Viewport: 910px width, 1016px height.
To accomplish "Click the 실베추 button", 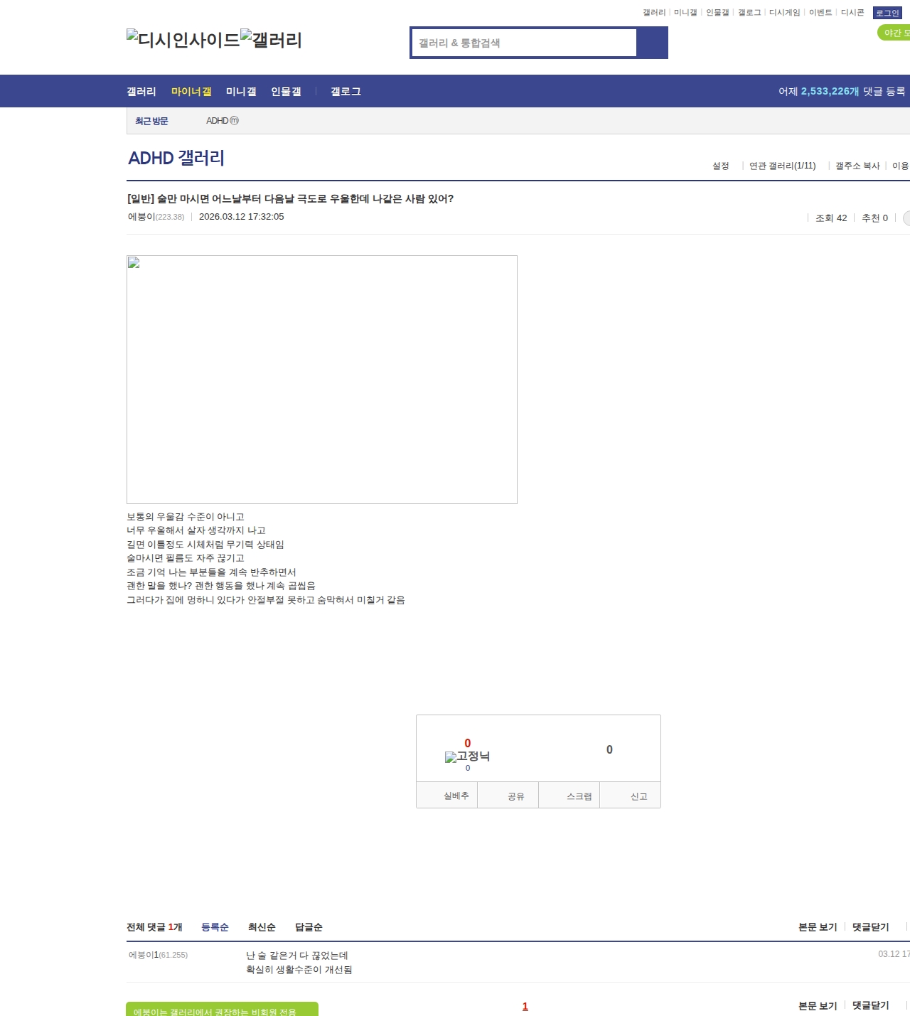I will pos(447,796).
